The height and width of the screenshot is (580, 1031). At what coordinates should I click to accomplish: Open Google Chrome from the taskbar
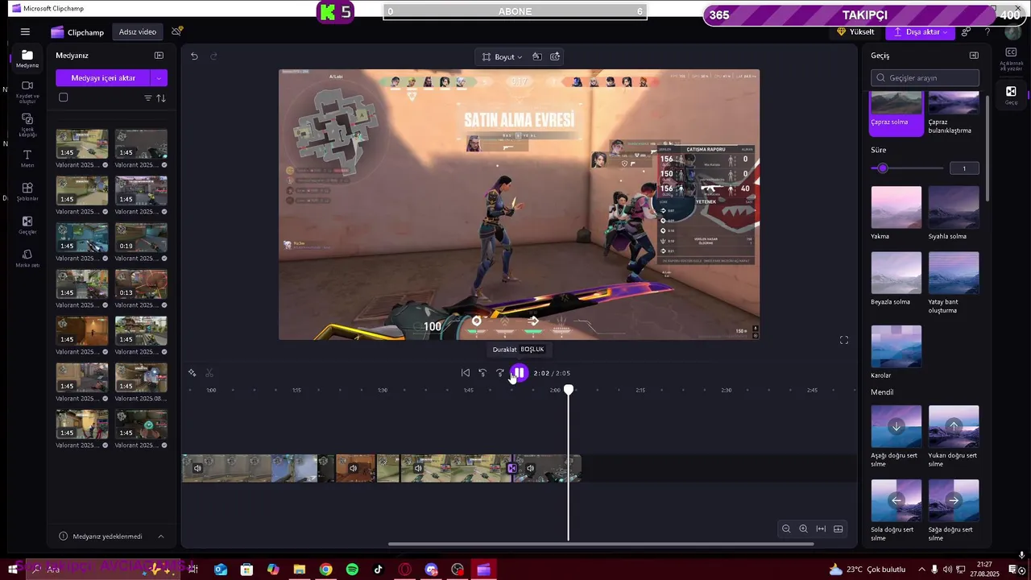click(x=325, y=570)
